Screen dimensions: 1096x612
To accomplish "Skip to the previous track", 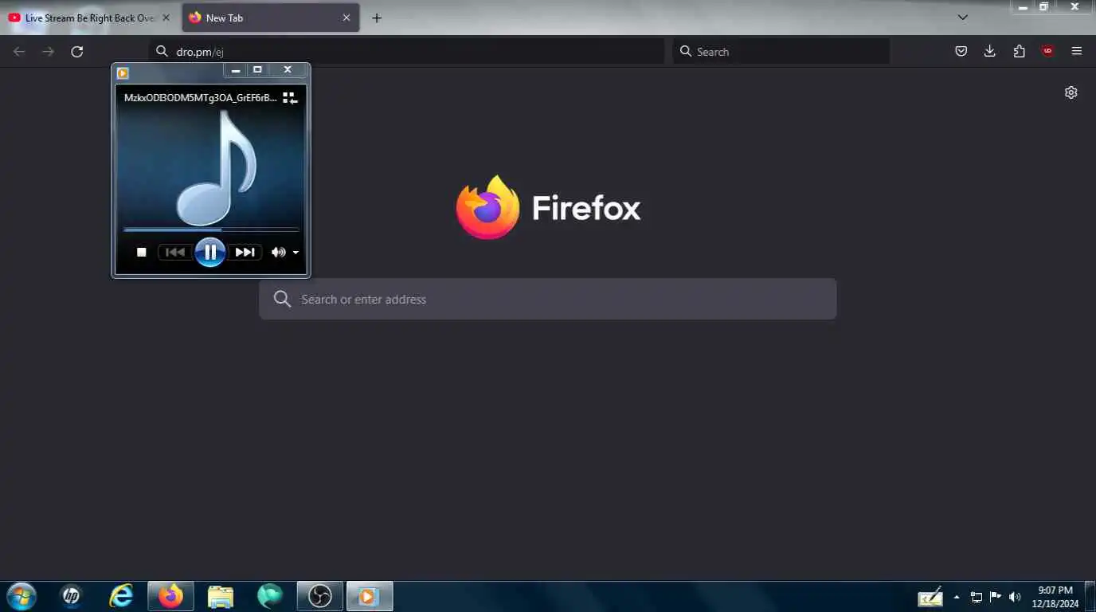I will pos(175,253).
